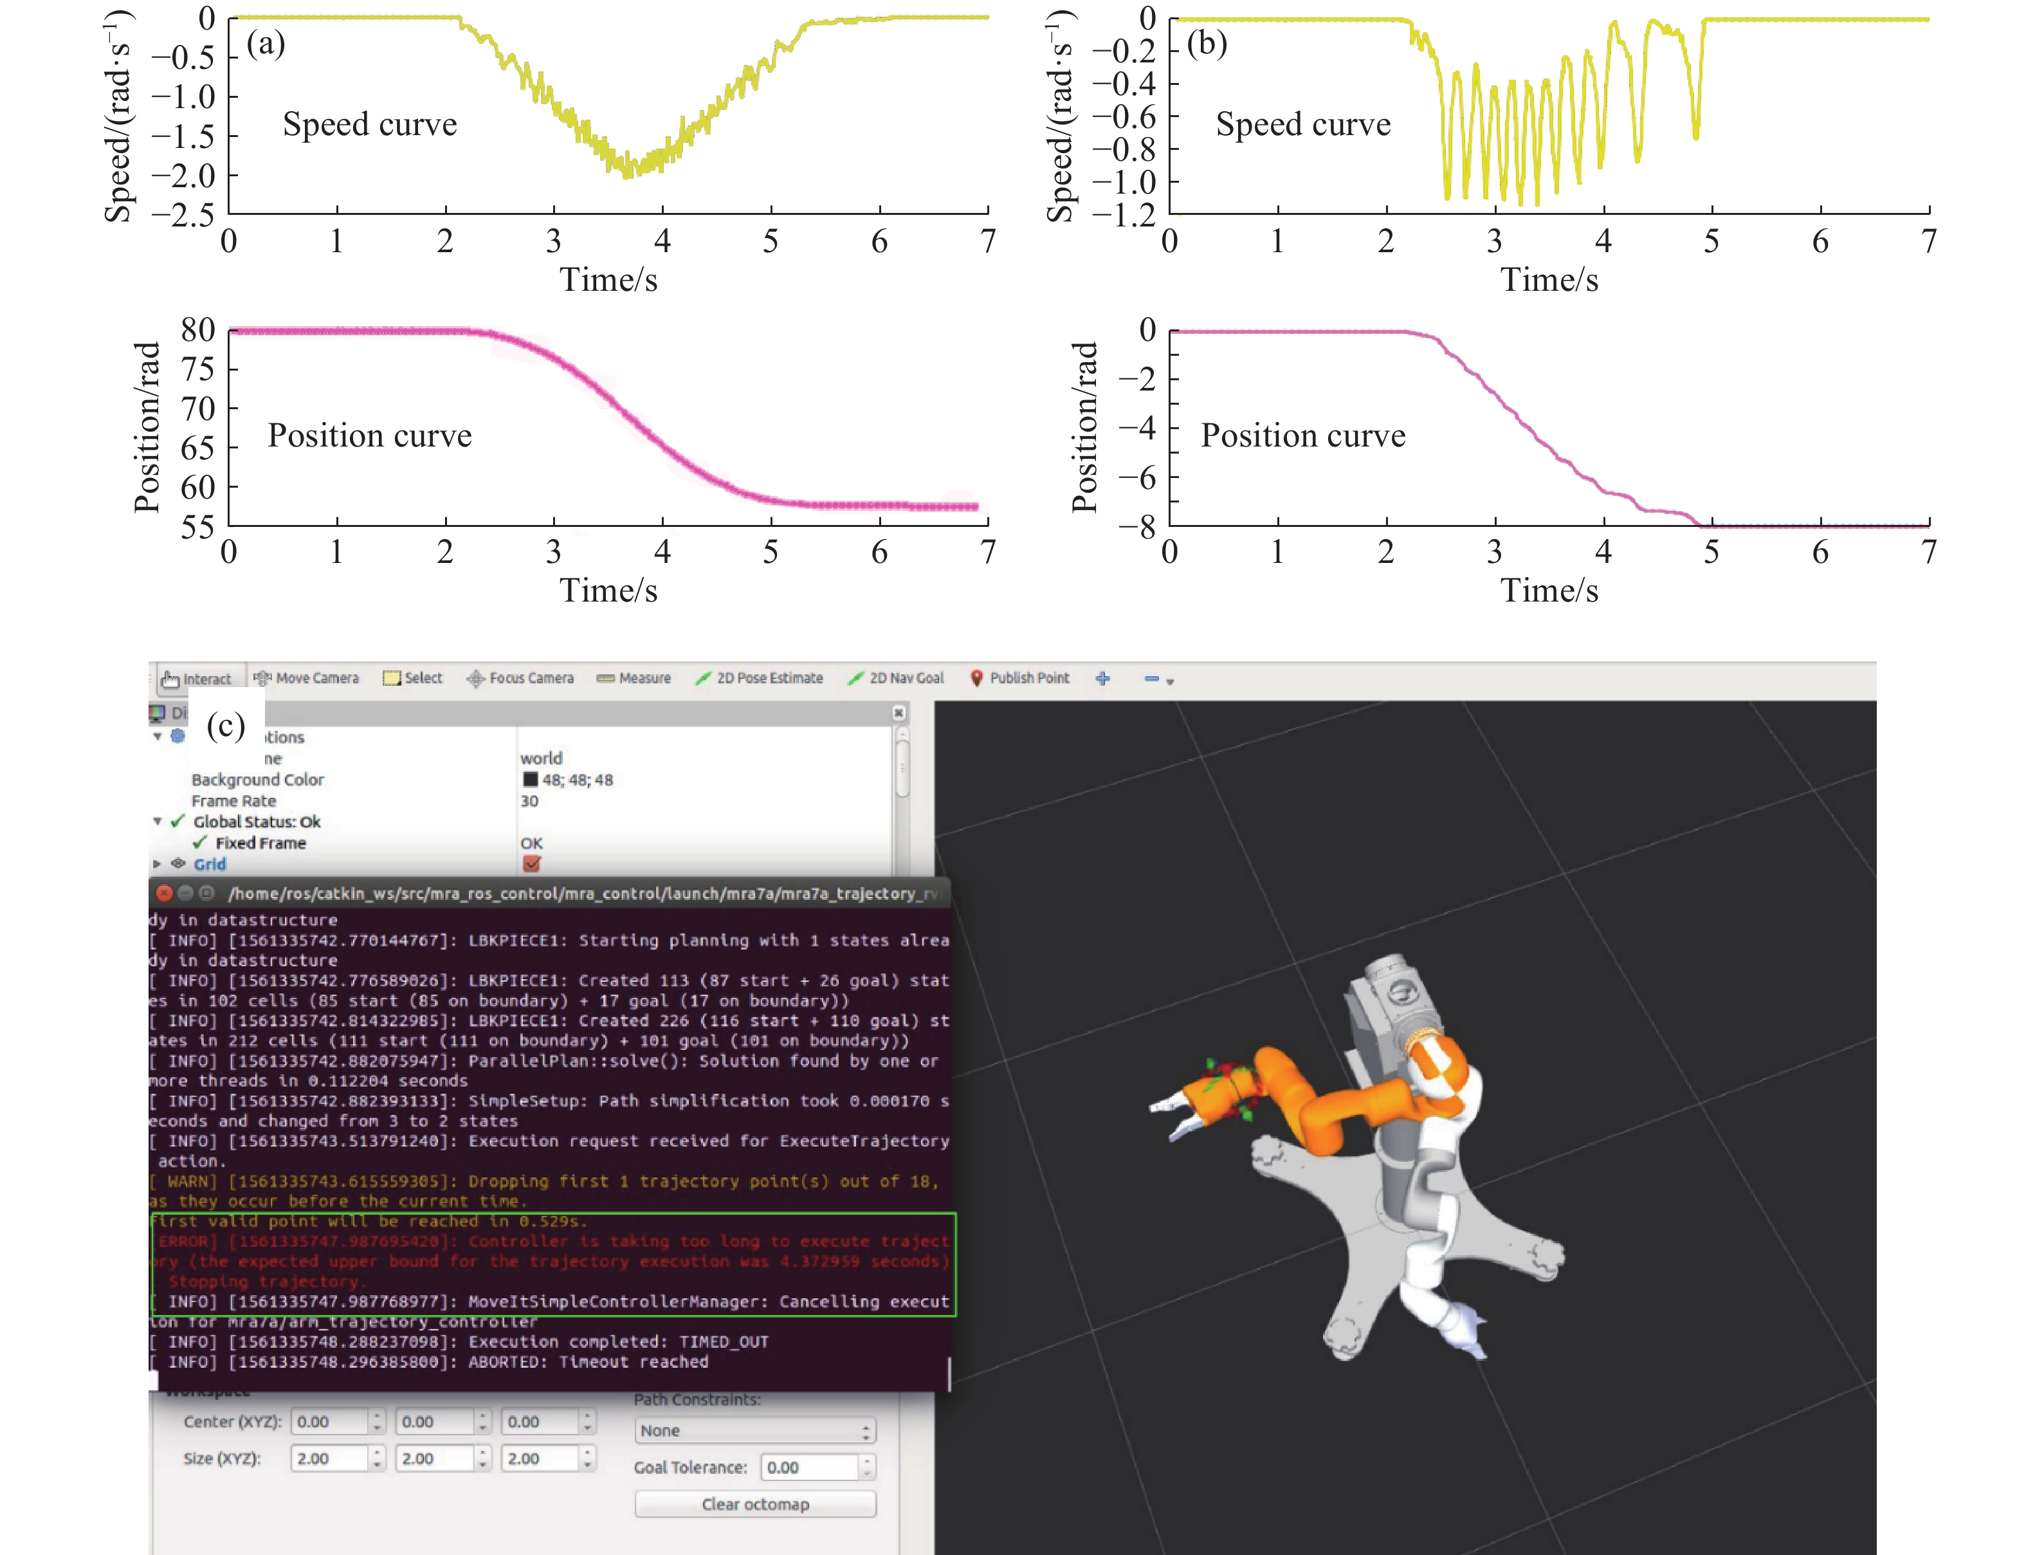Screen dimensions: 2026x1555
Task: Open the Path Constraints None dropdown
Action: [x=755, y=1430]
